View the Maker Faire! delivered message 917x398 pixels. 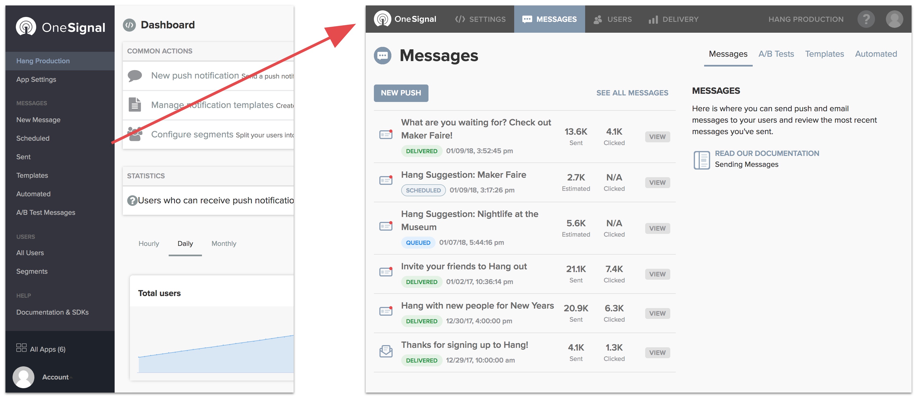click(x=657, y=137)
